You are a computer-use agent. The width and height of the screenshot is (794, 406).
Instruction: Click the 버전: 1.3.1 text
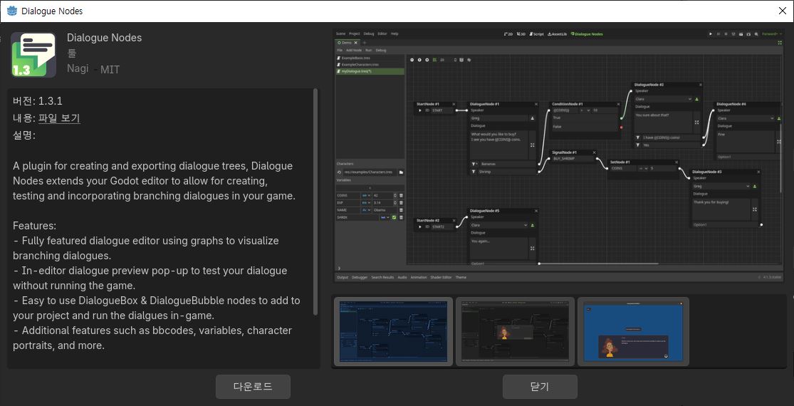click(x=38, y=101)
